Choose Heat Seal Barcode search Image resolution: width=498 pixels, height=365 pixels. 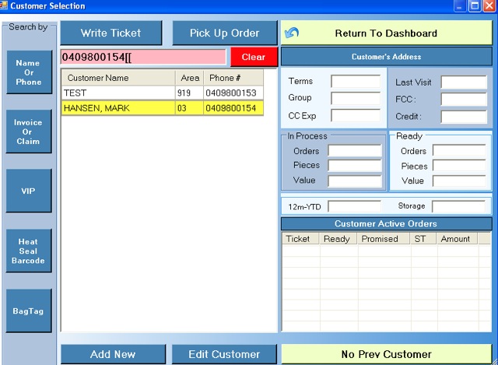(29, 251)
